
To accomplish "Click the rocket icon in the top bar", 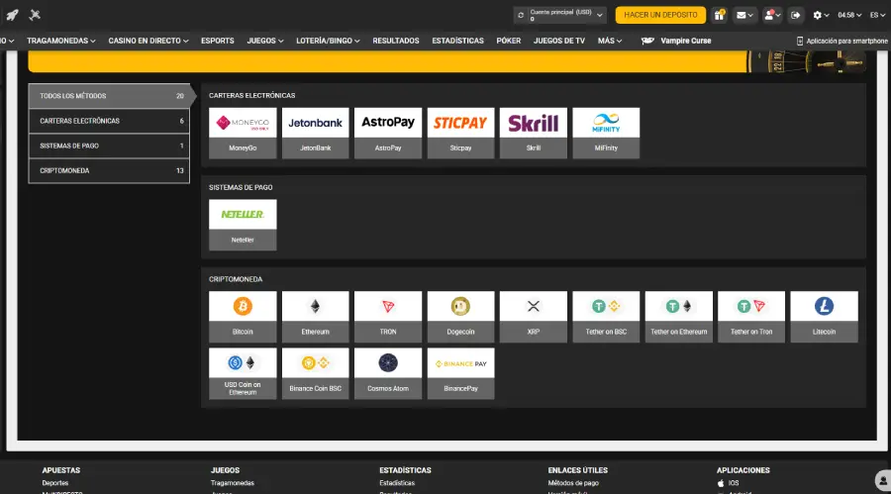I will pyautogui.click(x=12, y=15).
